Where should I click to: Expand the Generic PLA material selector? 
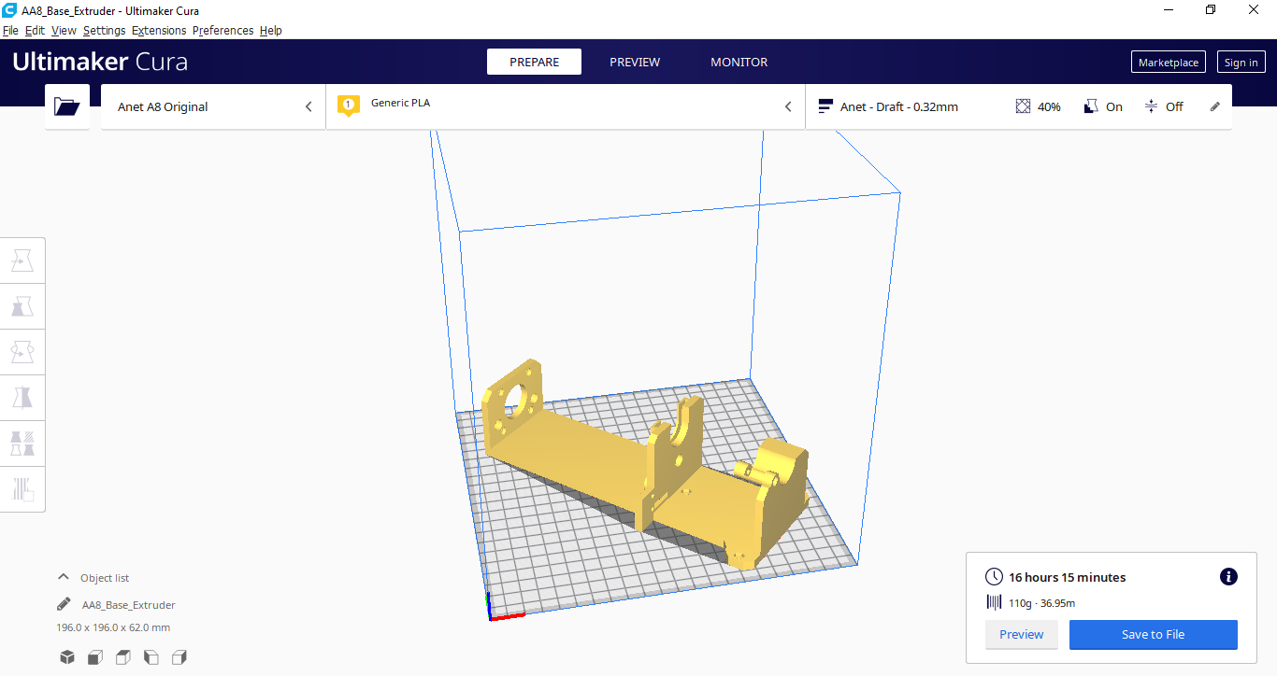565,106
